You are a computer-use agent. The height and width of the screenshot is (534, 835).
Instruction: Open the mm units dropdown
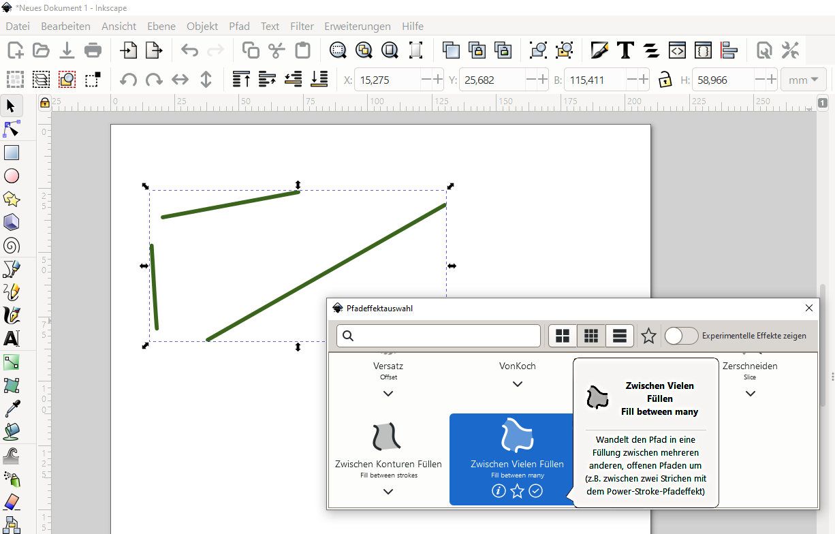click(804, 80)
